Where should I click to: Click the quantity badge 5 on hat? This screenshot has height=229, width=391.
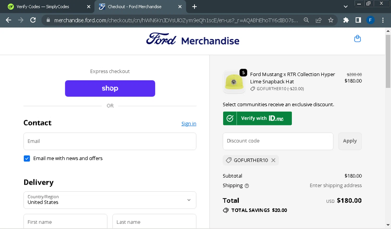[x=243, y=73]
